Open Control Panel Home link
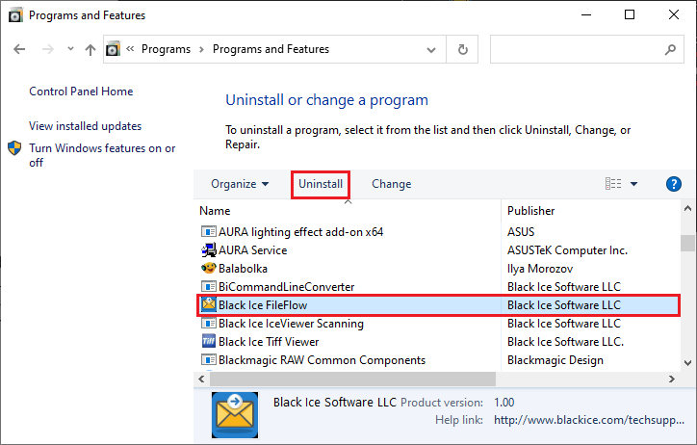Image resolution: width=697 pixels, height=445 pixels. tap(81, 92)
